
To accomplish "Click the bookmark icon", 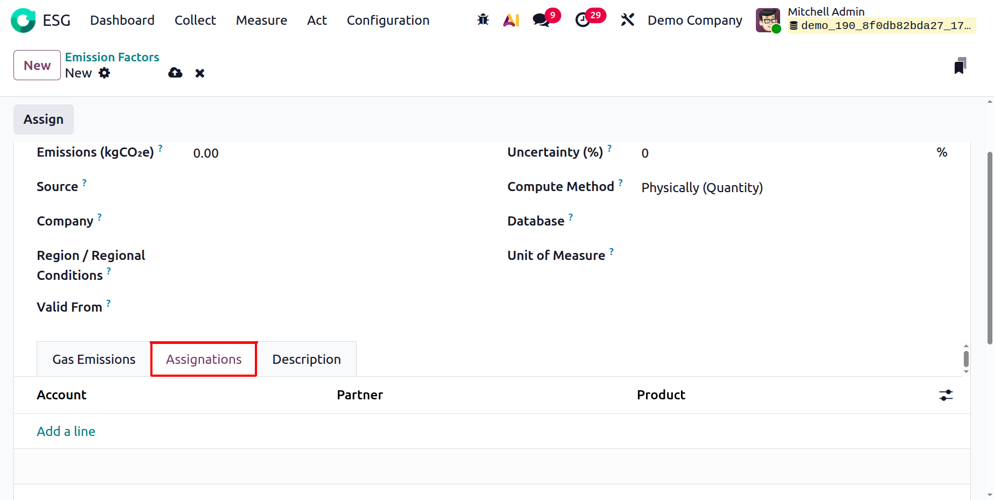I will pyautogui.click(x=960, y=66).
